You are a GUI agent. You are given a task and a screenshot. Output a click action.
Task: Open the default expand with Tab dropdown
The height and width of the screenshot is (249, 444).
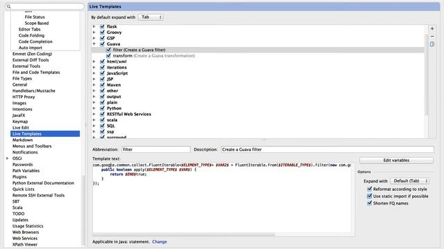point(151,17)
